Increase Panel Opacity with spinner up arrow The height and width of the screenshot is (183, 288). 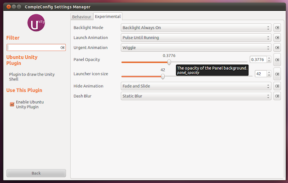coord(269,58)
